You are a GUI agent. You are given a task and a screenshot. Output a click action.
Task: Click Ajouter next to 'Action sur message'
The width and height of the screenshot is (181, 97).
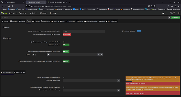(x=66, y=45)
